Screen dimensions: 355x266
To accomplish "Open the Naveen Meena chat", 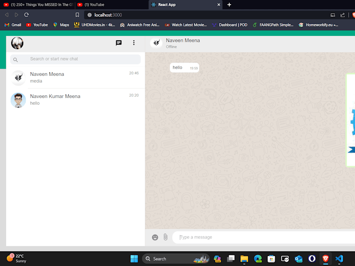I will click(x=75, y=78).
